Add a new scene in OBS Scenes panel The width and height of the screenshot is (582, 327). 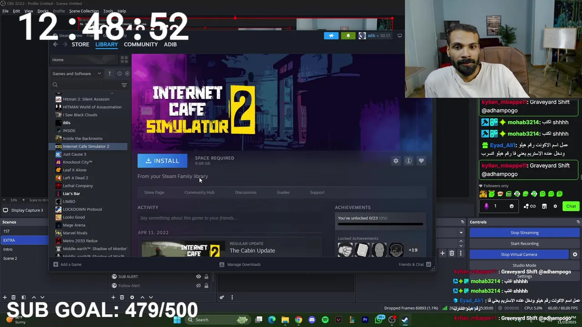(x=5, y=297)
